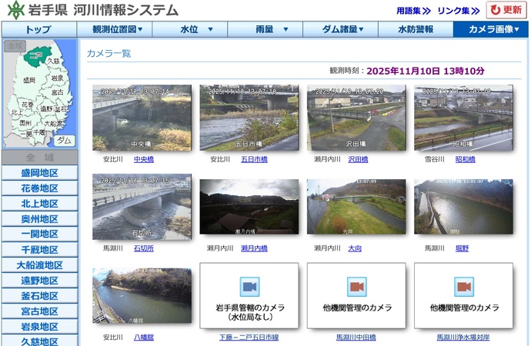Click the Iwate prefecture logo icon
531x346 pixels.
tap(16, 9)
